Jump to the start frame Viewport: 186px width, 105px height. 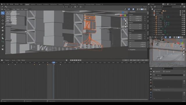coord(71,60)
